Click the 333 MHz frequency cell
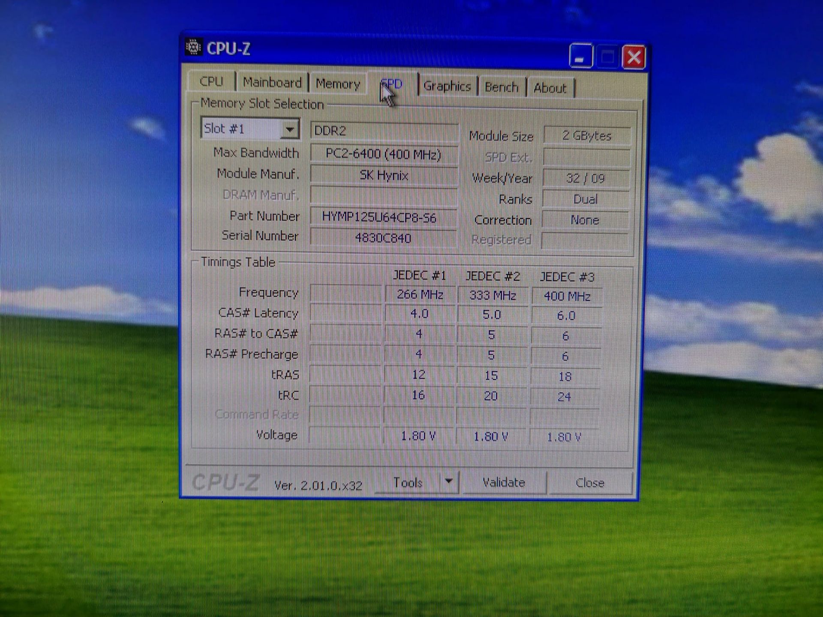This screenshot has width=823, height=617. pos(493,295)
